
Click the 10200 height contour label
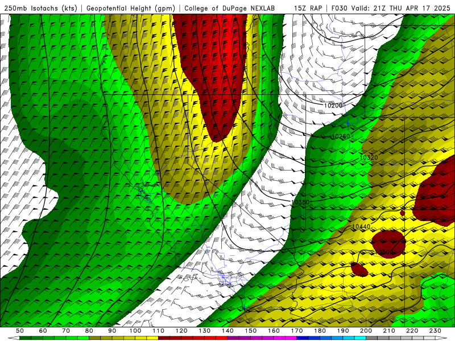tap(333, 106)
